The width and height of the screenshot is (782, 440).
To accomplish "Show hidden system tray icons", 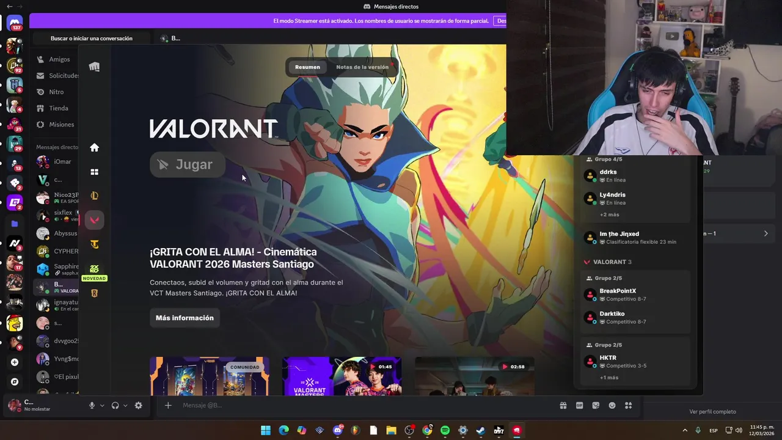I will pos(684,430).
